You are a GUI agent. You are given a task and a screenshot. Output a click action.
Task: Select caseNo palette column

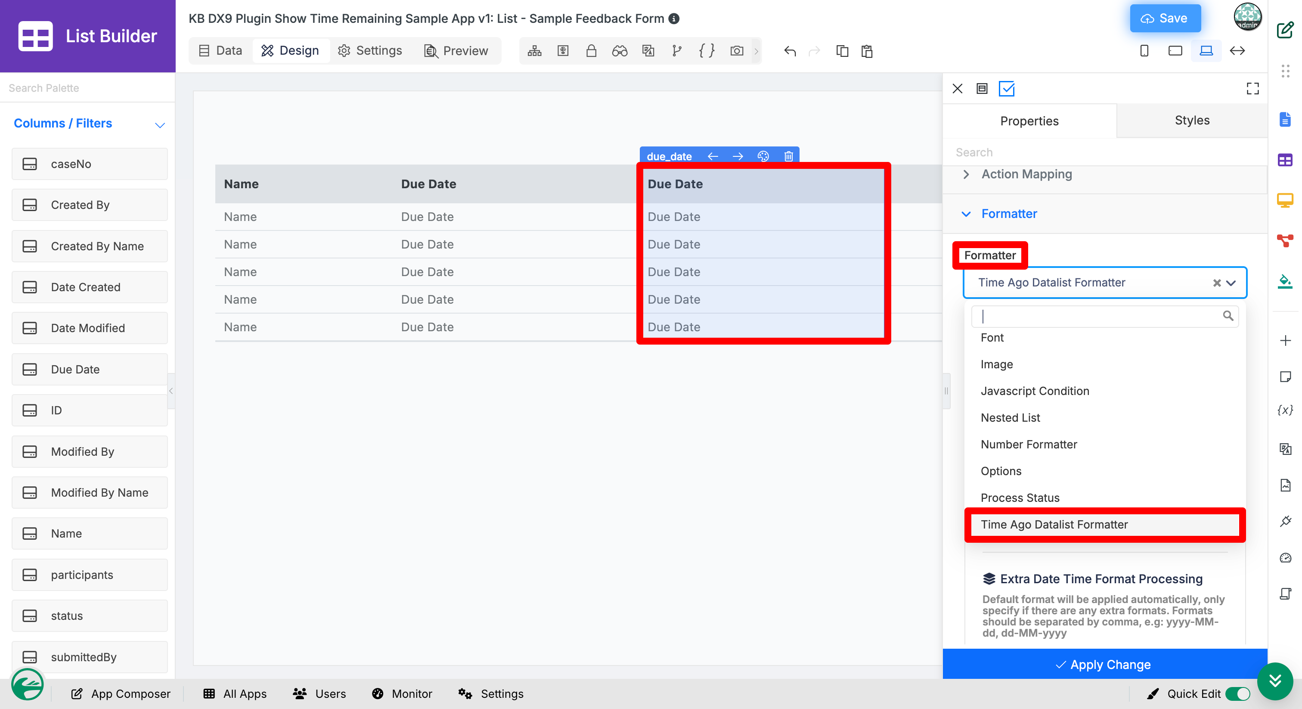[90, 164]
